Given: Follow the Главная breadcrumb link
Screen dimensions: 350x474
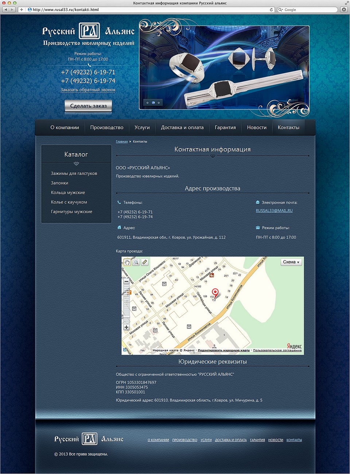Looking at the screenshot, I should (122, 142).
